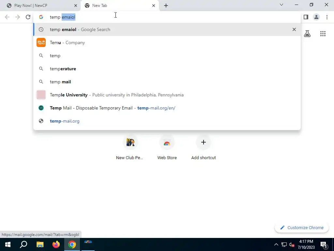The width and height of the screenshot is (334, 251).
Task: Open the notification center icon
Action: coord(324,244)
